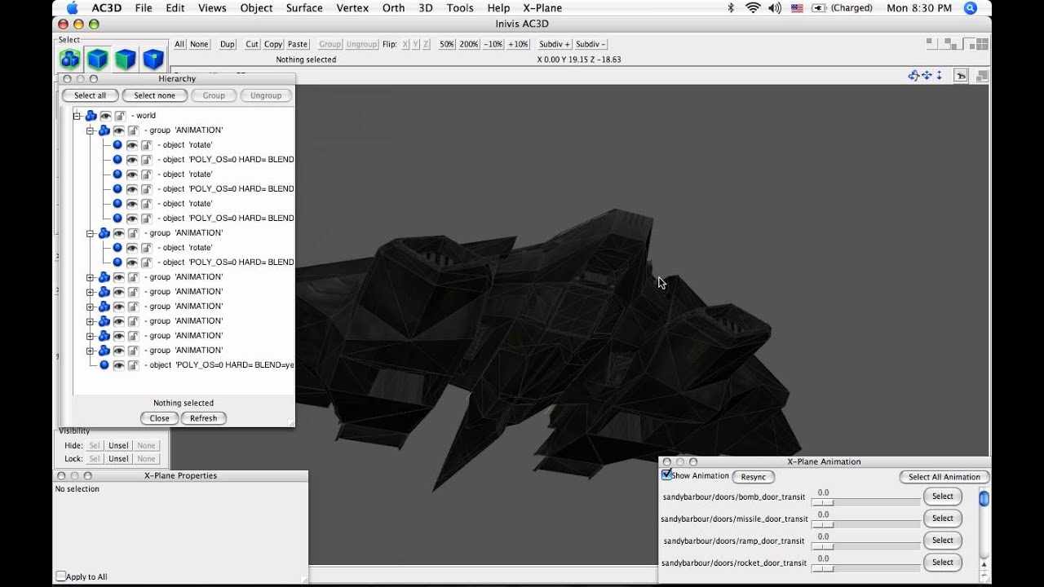The image size is (1044, 587).
Task: Click the Resync button
Action: pos(754,477)
